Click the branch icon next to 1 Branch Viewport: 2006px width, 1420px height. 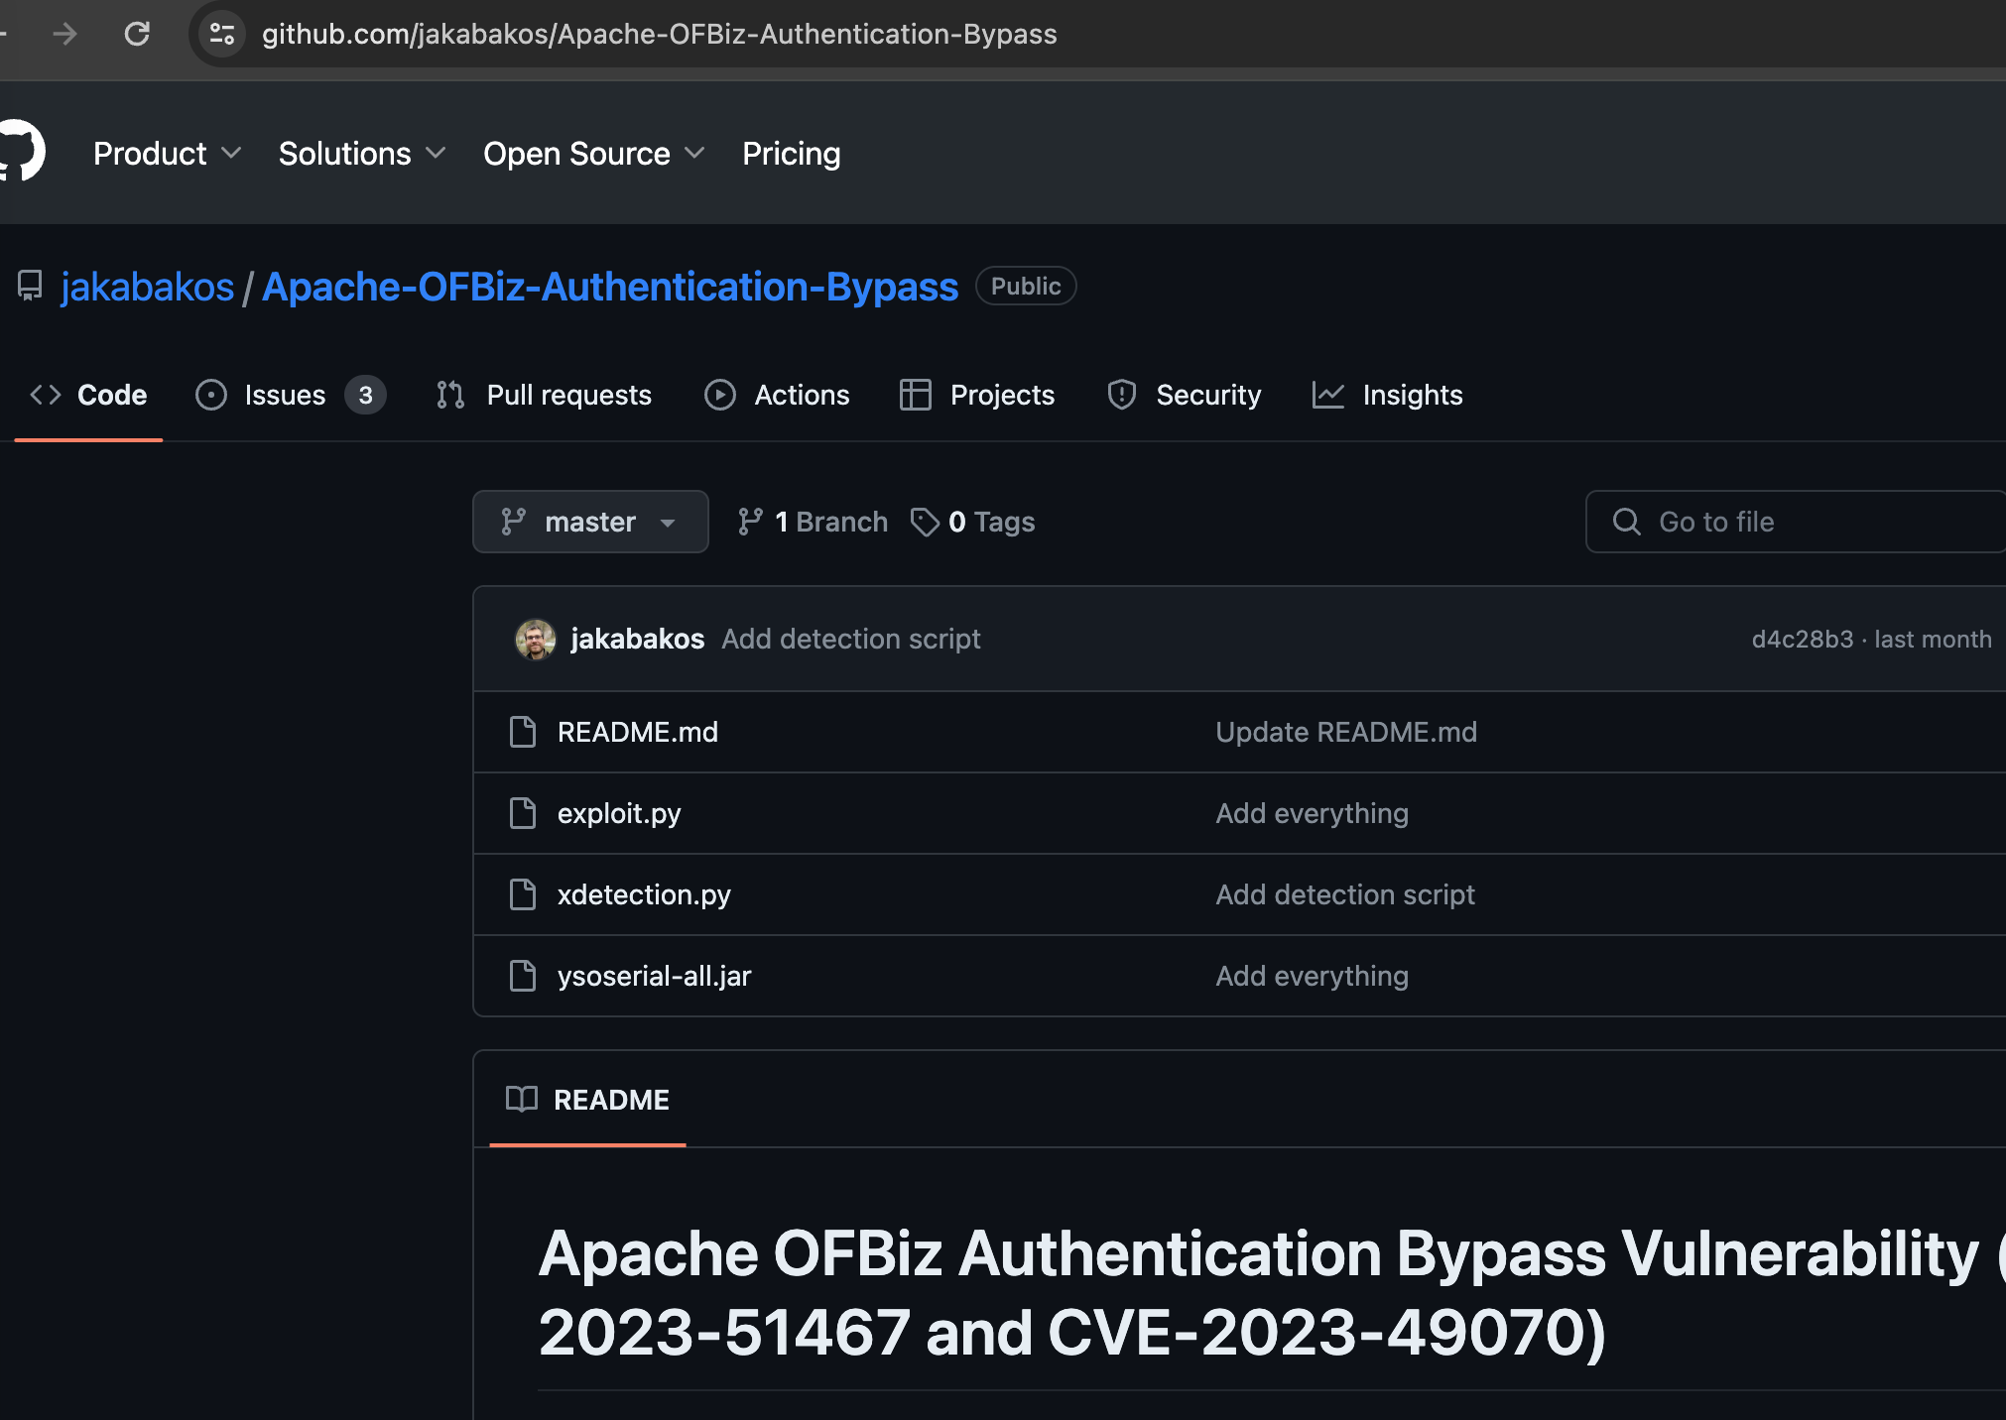(750, 522)
